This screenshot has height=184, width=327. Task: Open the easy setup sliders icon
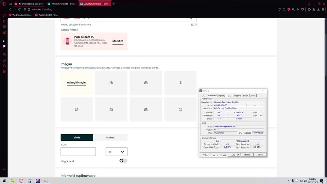pos(323,9)
